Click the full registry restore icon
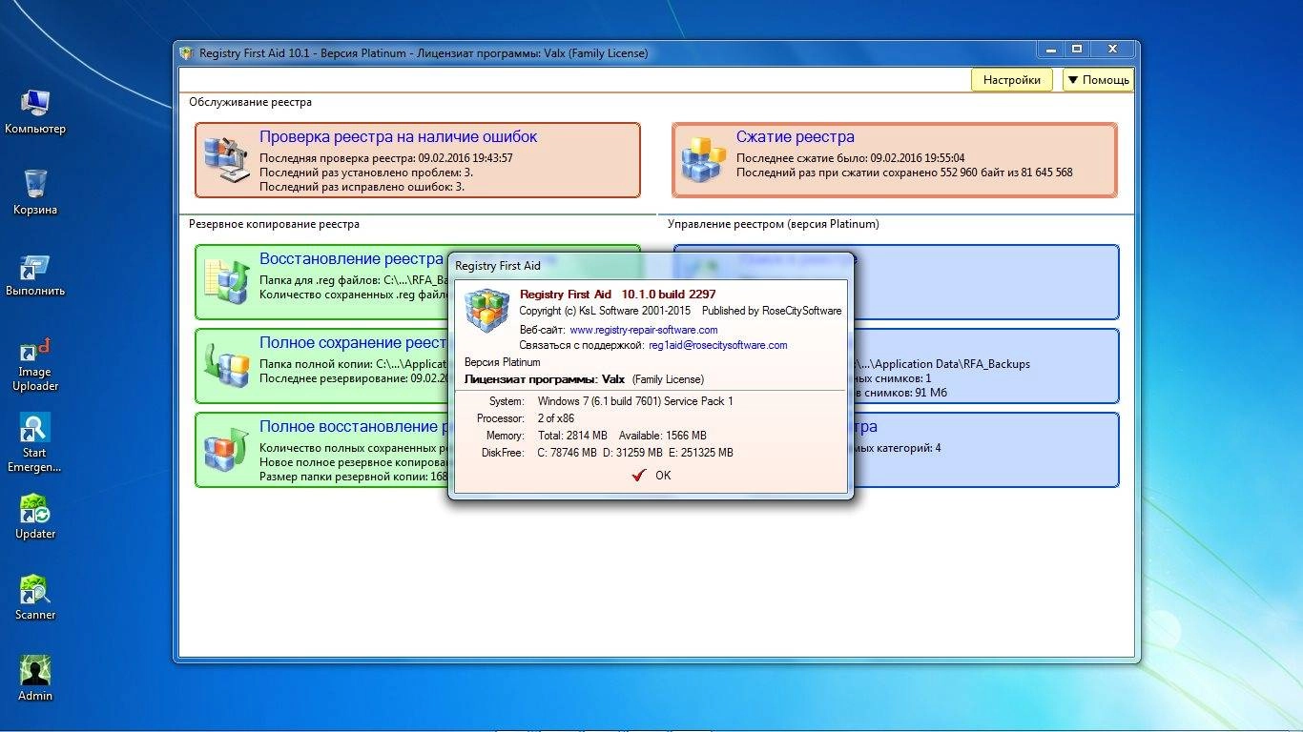 coord(227,449)
